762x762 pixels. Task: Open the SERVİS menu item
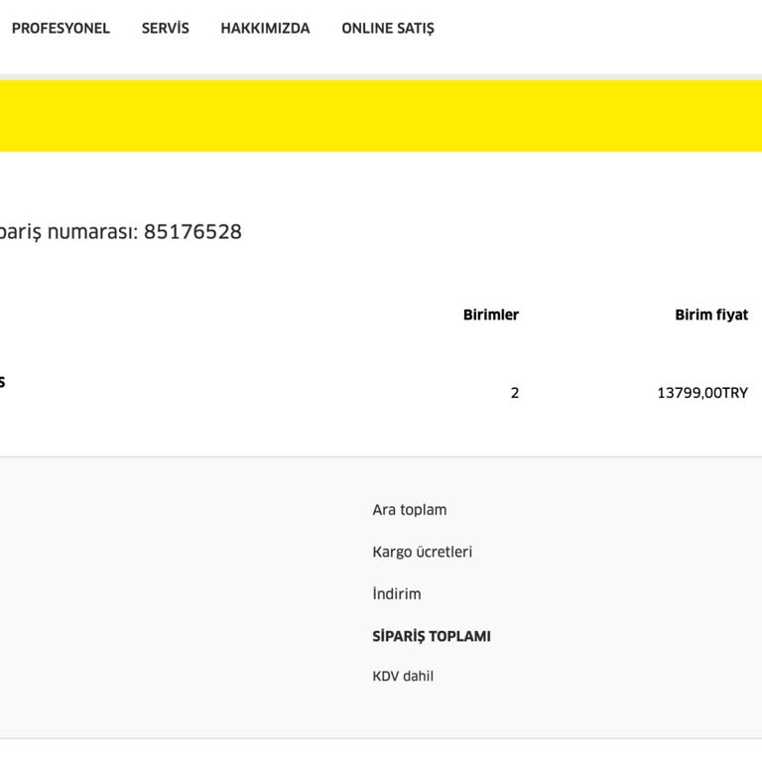[166, 28]
